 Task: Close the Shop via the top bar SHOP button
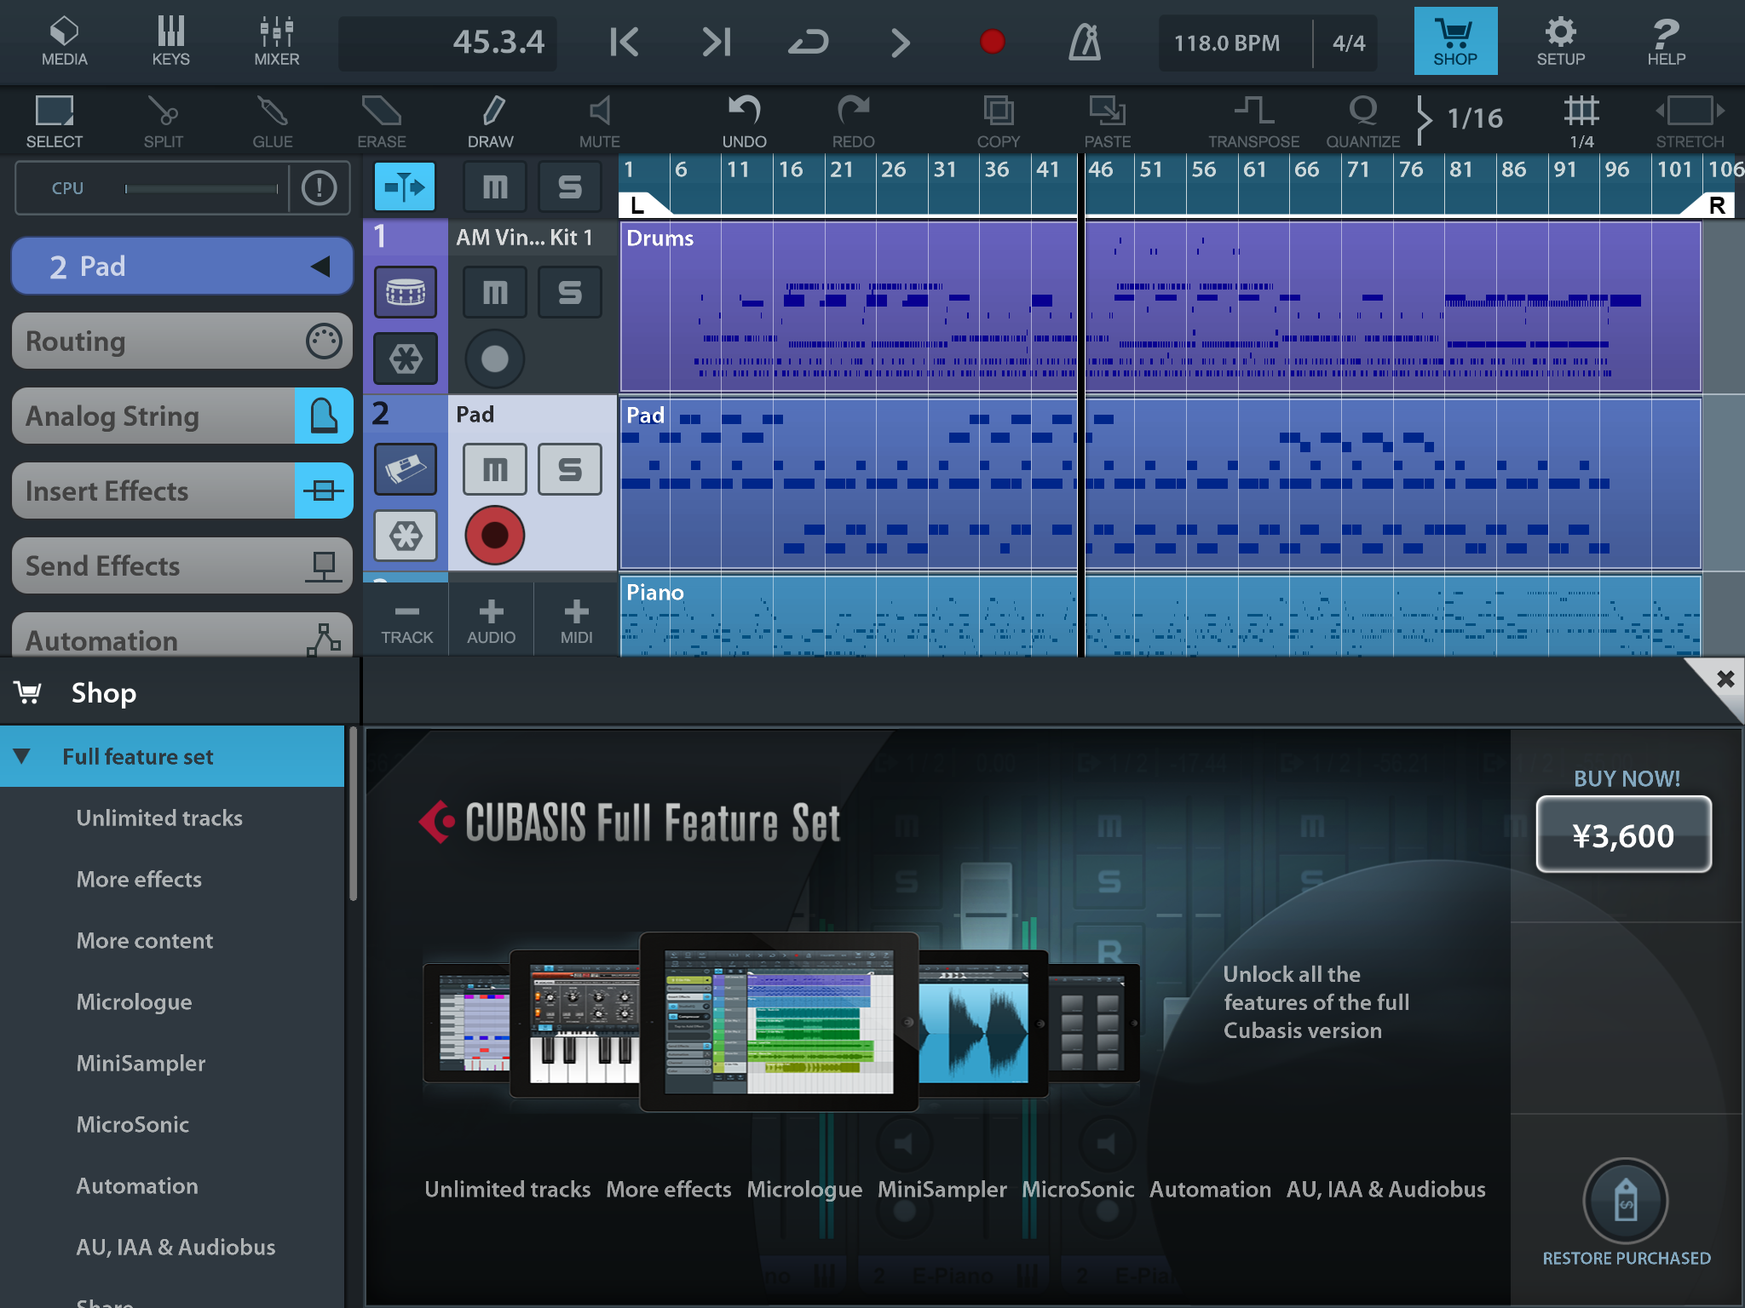point(1455,41)
